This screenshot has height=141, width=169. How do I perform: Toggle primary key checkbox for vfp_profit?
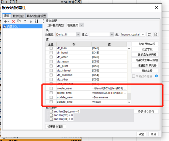[x=51, y=66]
